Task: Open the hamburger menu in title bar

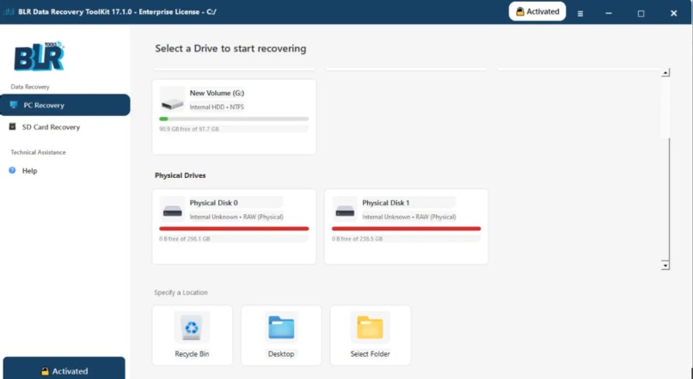Action: point(580,14)
